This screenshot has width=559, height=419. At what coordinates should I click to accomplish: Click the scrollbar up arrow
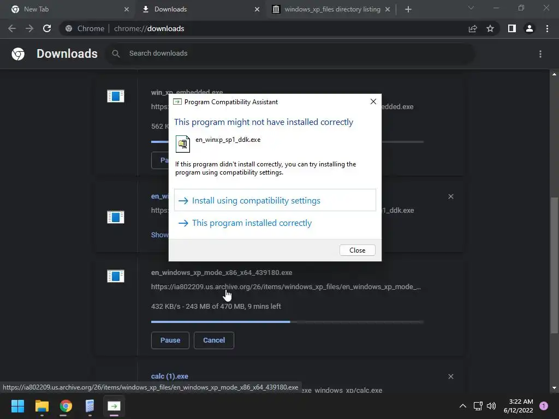(554, 74)
